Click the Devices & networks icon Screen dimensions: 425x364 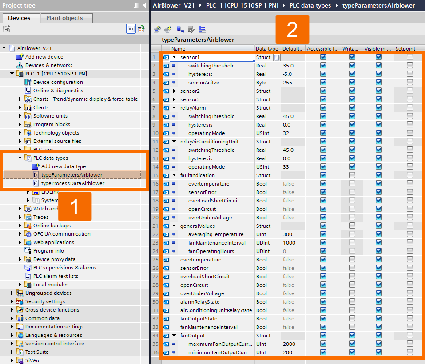20,65
